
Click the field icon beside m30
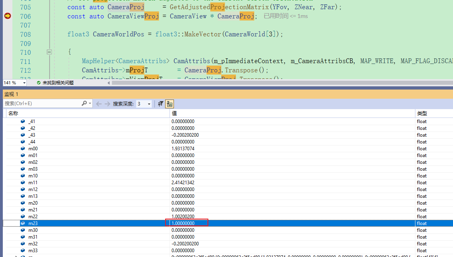23,230
